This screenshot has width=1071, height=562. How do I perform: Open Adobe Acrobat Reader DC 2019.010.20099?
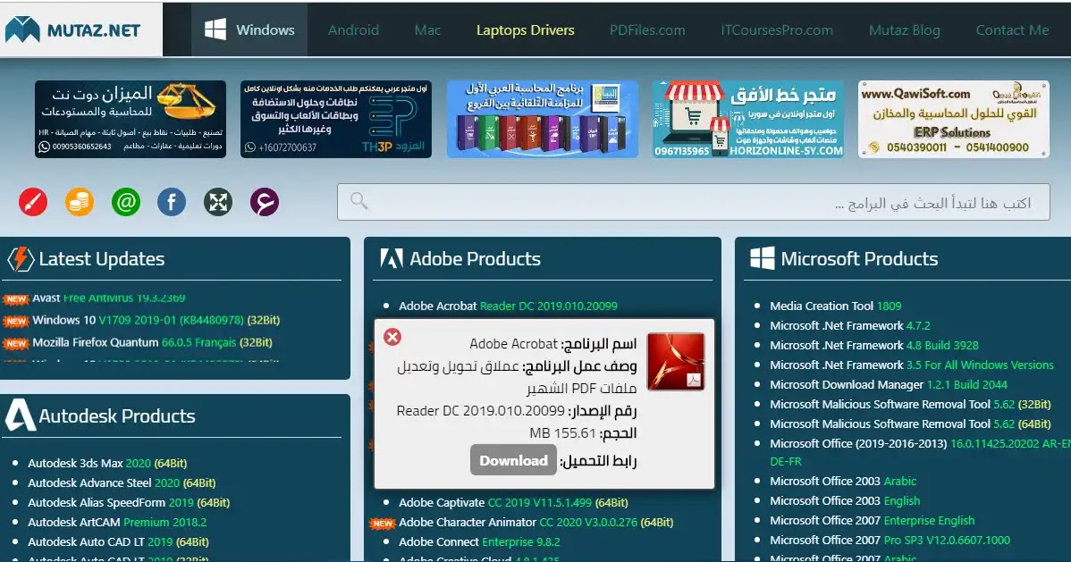(x=508, y=306)
